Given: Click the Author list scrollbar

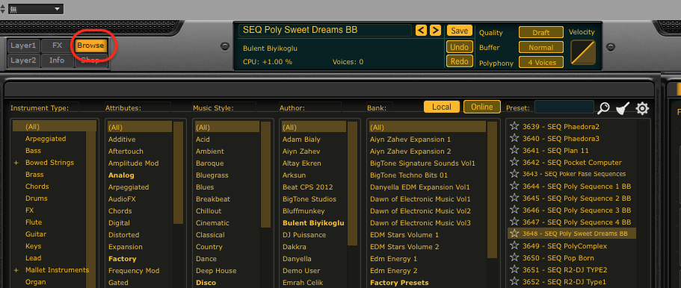Looking at the screenshot, I should coord(353,184).
